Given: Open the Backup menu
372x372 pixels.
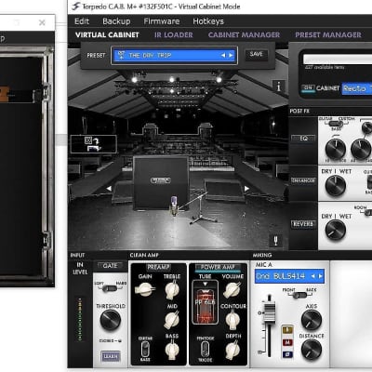Looking at the screenshot, I should pyautogui.click(x=116, y=21).
